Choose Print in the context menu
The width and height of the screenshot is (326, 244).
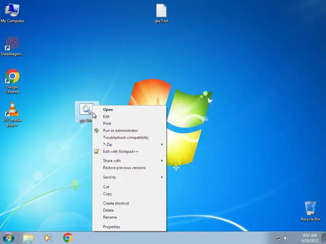pos(129,124)
